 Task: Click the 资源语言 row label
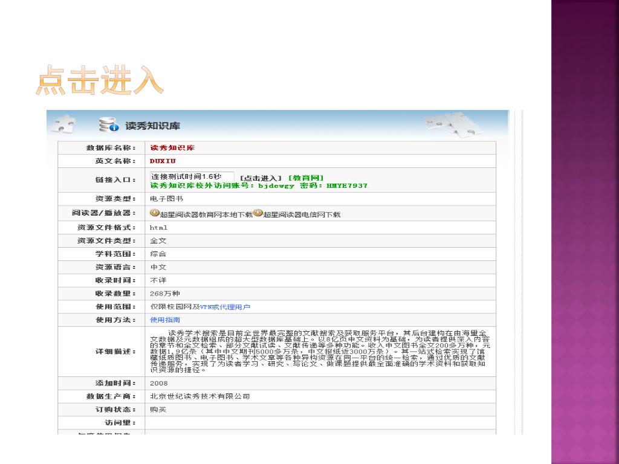click(x=115, y=267)
